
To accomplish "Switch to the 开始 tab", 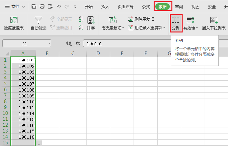I will pos(89,7).
